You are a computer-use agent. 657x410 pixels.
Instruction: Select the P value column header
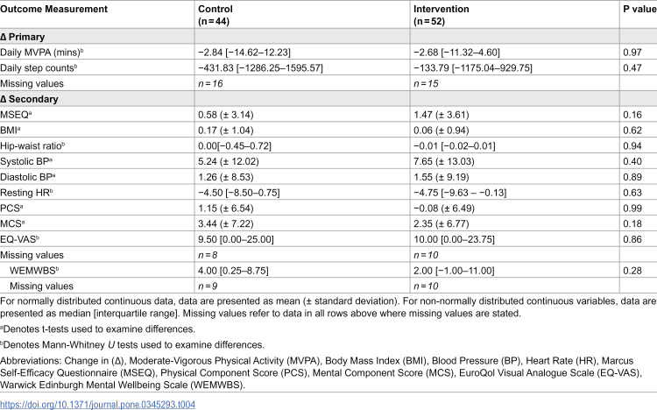tap(639, 9)
